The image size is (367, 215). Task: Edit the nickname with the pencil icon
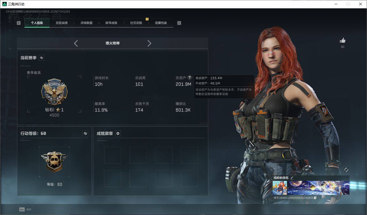292,178
